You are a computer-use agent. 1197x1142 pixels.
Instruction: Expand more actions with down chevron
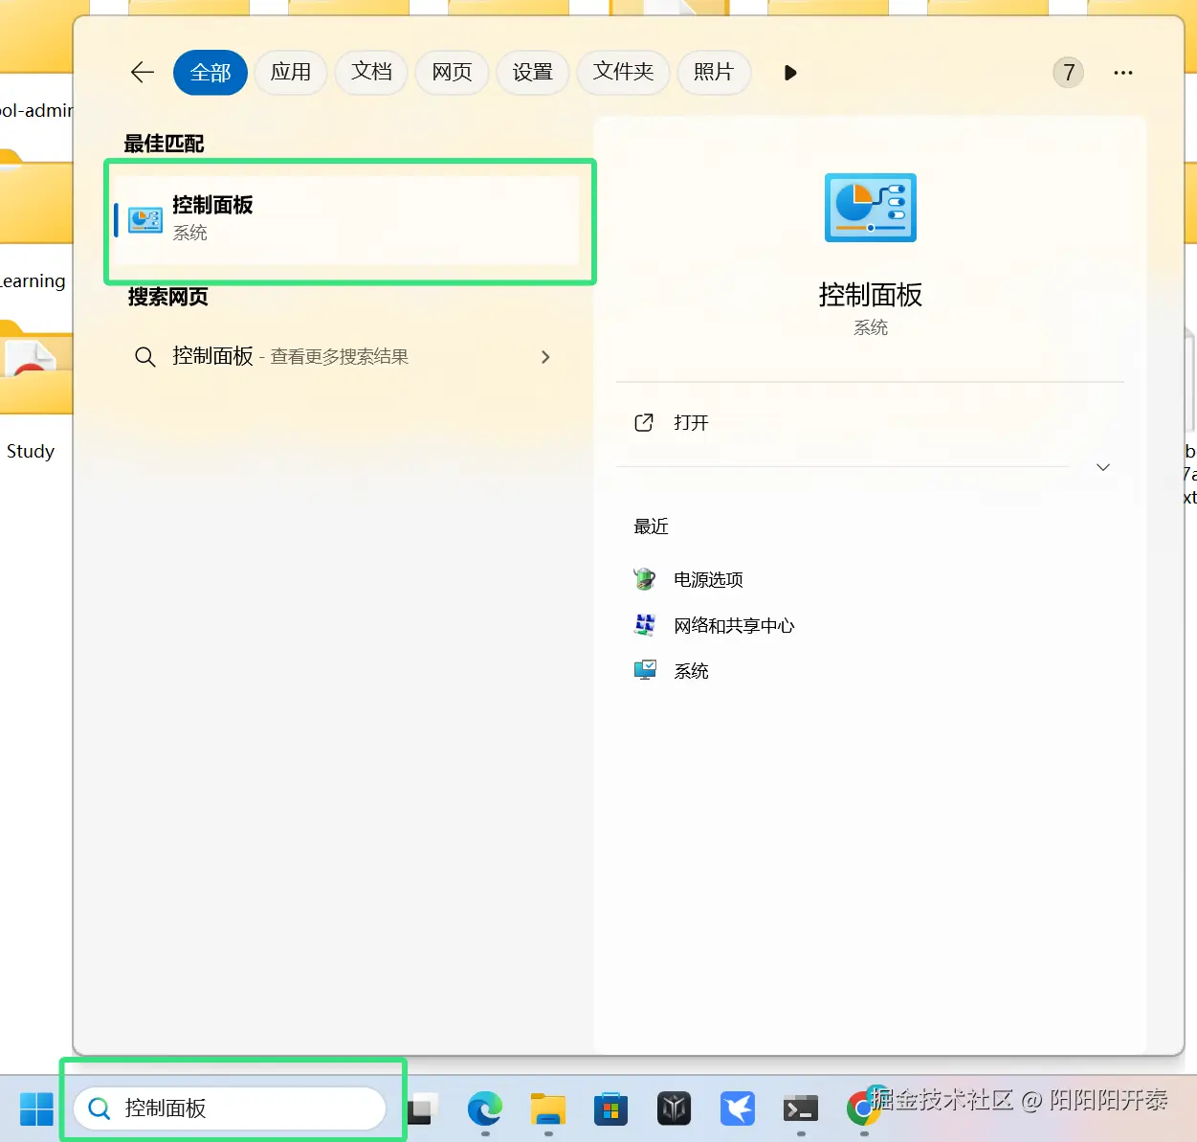click(x=1103, y=467)
